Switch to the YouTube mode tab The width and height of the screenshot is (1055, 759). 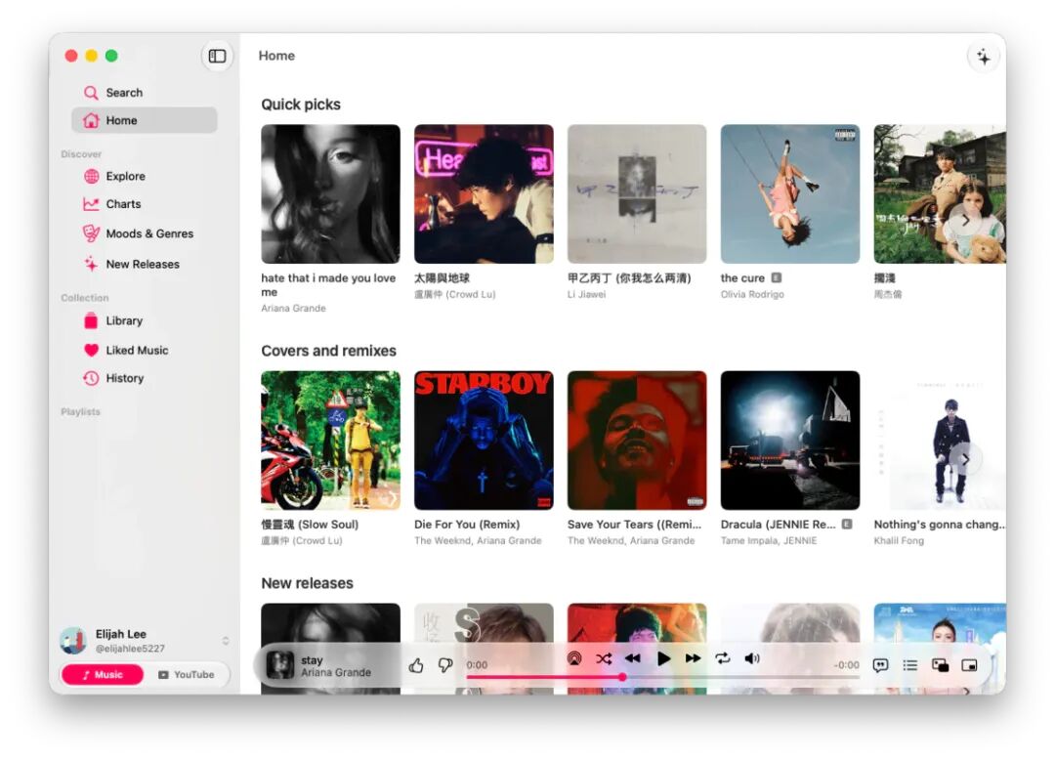pyautogui.click(x=187, y=674)
